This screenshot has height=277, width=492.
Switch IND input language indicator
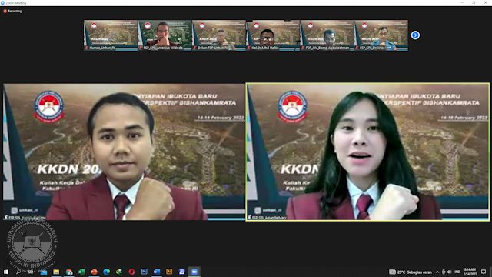point(457,272)
